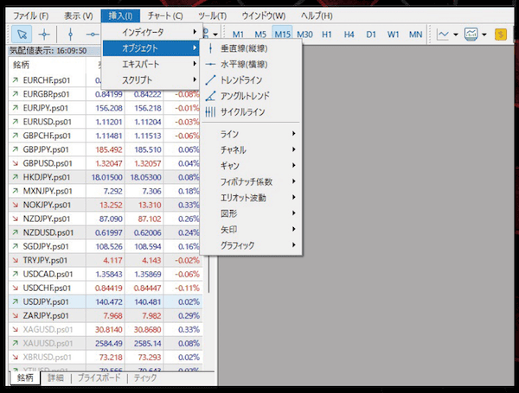This screenshot has width=519, height=393.
Task: Expand the 図形 submenu
Action: click(251, 213)
